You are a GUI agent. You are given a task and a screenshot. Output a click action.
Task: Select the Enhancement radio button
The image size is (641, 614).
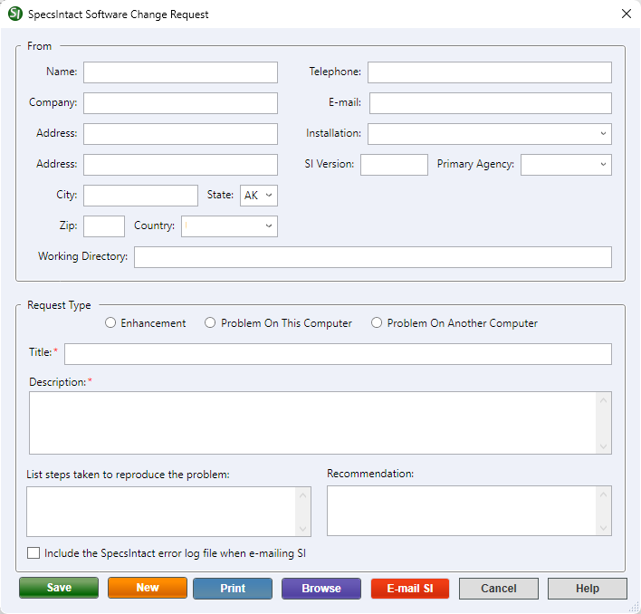point(110,323)
